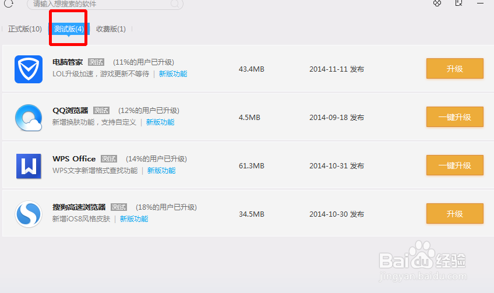This screenshot has height=293, width=494.
Task: Click the 测试 badge next to 搜狗高速浏览器
Action: tap(119, 207)
